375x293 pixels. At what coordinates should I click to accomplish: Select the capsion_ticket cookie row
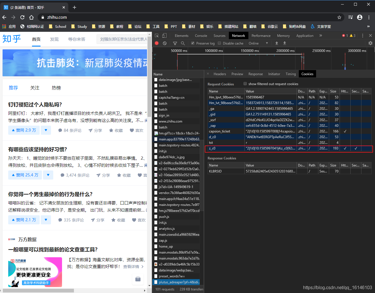(x=289, y=131)
